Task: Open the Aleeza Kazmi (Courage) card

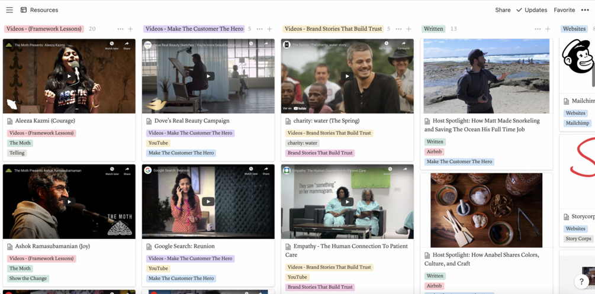Action: coord(45,121)
